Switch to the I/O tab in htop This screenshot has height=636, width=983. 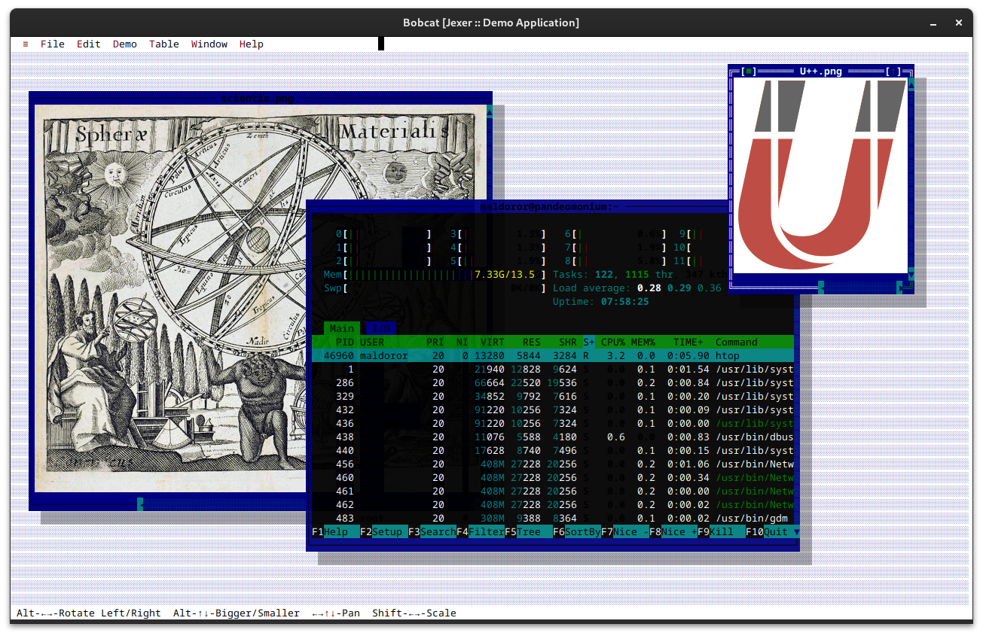pyautogui.click(x=381, y=329)
